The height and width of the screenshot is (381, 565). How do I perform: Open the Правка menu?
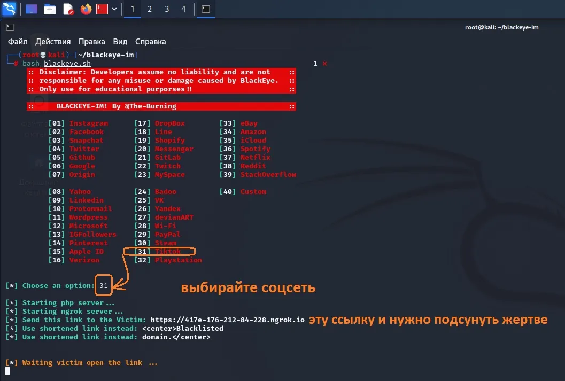click(92, 42)
